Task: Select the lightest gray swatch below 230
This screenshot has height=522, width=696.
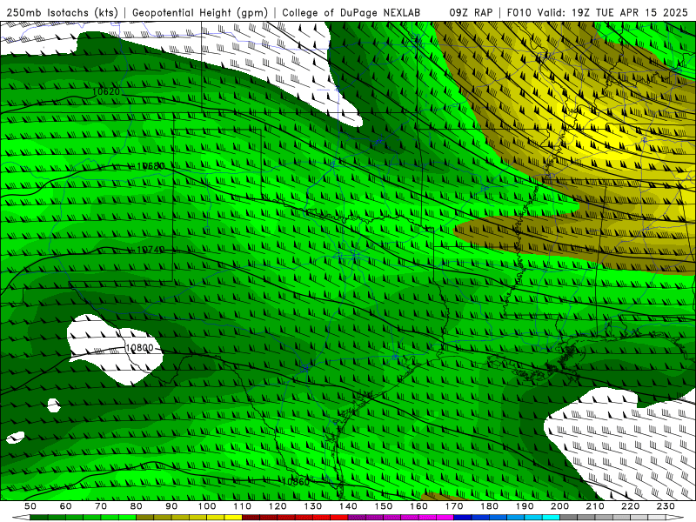Action: 657,517
